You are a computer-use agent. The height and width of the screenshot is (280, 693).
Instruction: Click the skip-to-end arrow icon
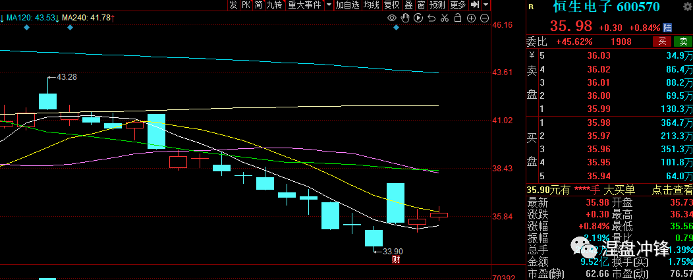click(x=474, y=5)
